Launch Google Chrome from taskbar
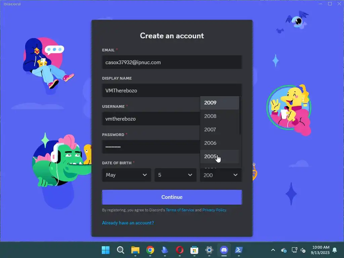Viewport: 344px width, 258px height. point(150,250)
